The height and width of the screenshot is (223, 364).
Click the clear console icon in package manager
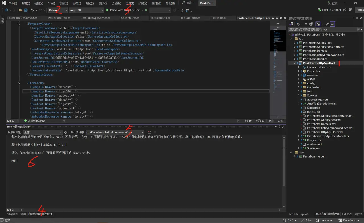coord(150,132)
